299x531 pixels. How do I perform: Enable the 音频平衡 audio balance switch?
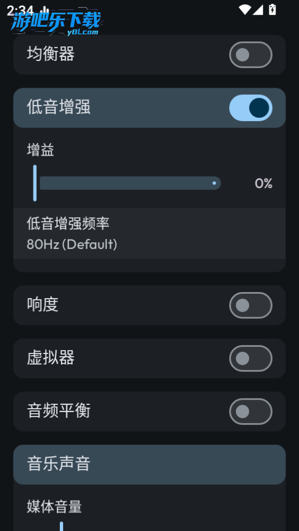pos(250,412)
